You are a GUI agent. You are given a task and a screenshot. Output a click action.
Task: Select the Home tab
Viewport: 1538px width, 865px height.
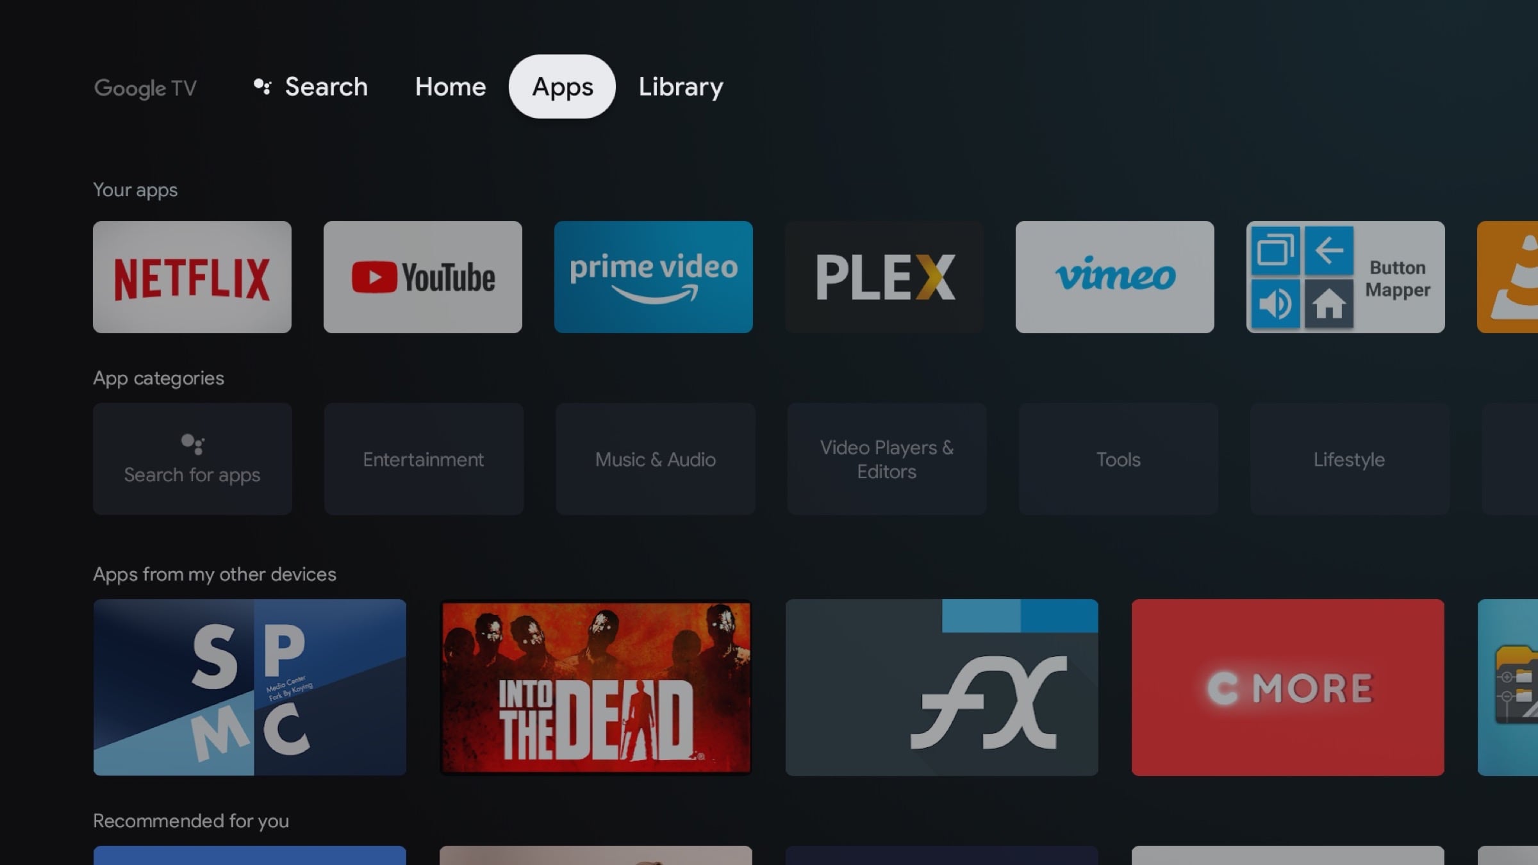[x=450, y=86]
